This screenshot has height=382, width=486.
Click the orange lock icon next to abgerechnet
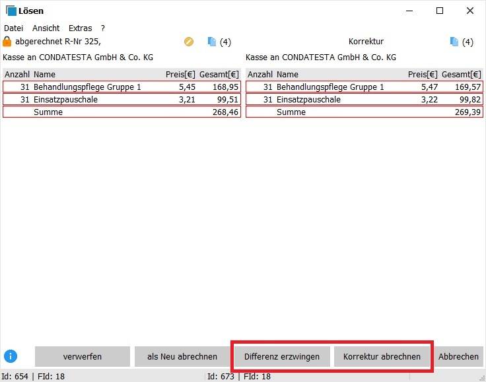pos(7,42)
